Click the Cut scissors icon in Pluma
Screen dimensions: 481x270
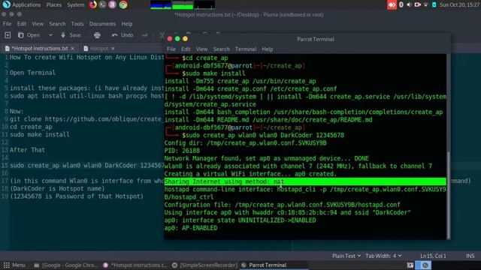point(162,35)
